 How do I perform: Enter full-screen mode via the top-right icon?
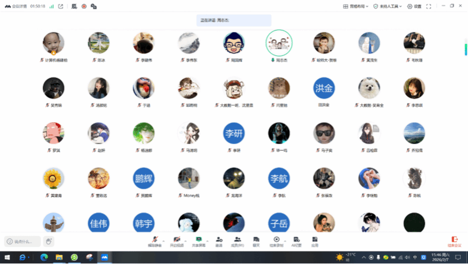pos(429,7)
